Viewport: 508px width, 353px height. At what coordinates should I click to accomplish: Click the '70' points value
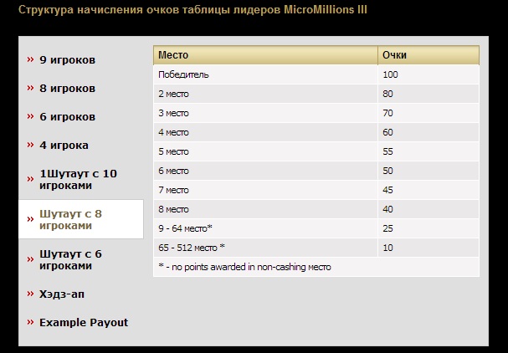point(387,113)
